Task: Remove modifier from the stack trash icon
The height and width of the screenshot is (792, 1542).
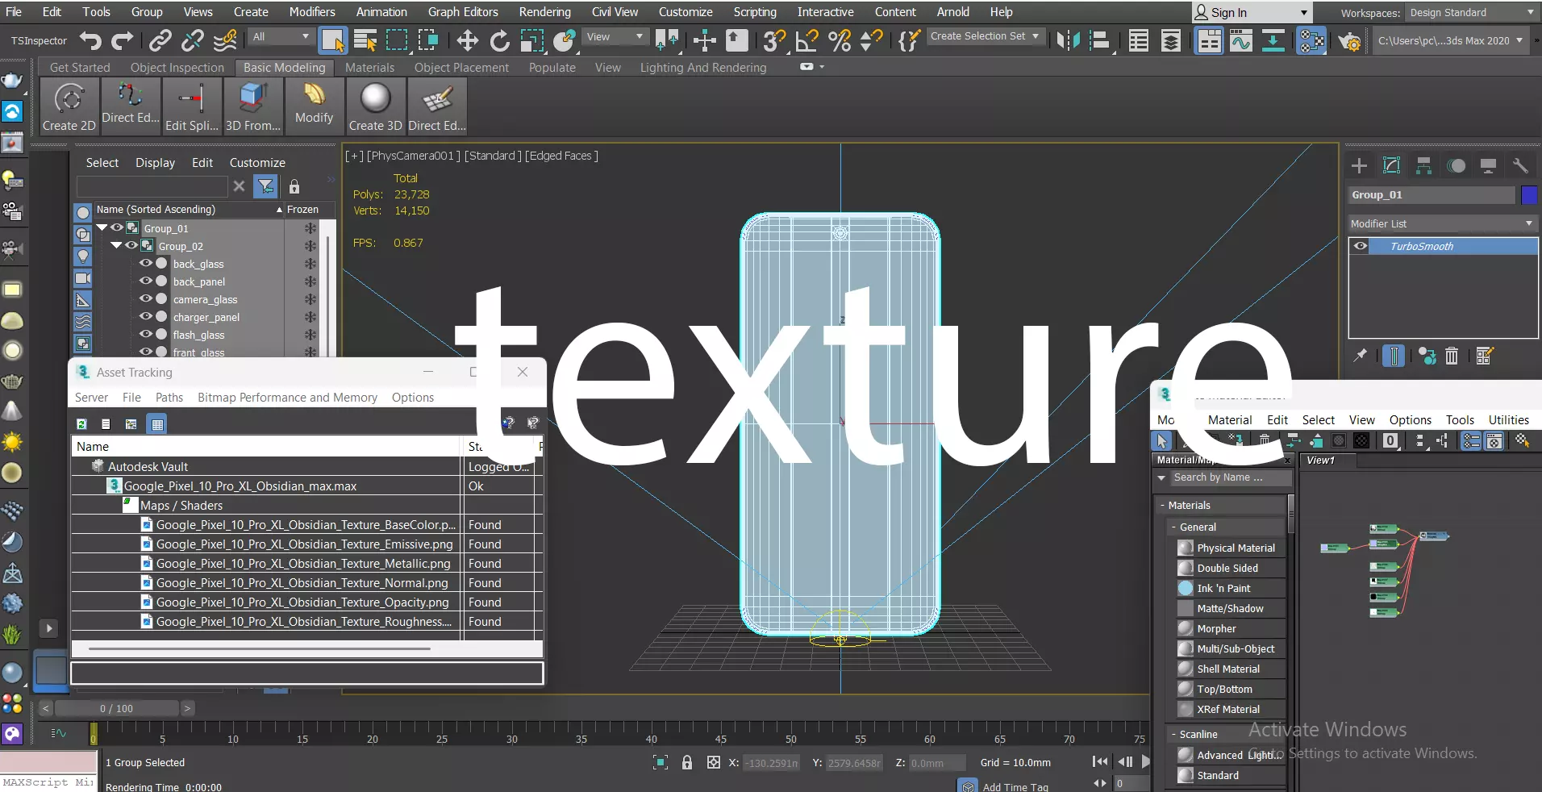Action: (1452, 356)
